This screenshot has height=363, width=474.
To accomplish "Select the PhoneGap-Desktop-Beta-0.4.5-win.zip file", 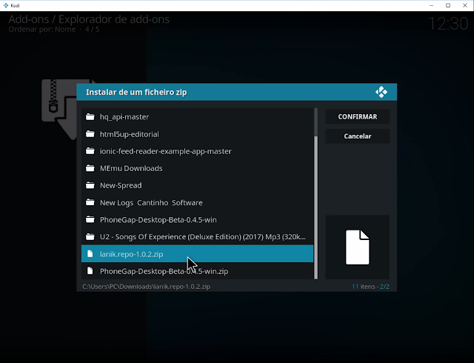I will 198,270.
